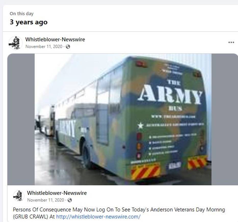Click the "3 years ago" heading
Viewport: 238px width, 222px height.
pyautogui.click(x=29, y=22)
